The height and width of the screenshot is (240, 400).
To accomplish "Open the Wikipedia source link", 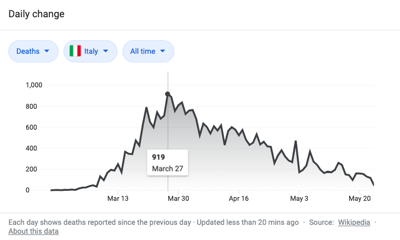I will coord(353,222).
